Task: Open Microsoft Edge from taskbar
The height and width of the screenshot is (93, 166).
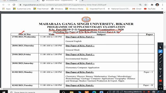Action: coord(94,92)
